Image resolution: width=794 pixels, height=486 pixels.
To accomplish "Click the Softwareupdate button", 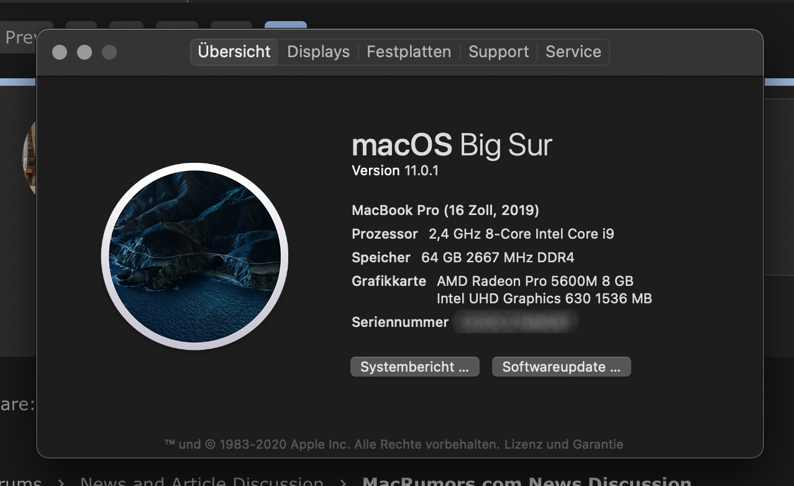I will (562, 367).
